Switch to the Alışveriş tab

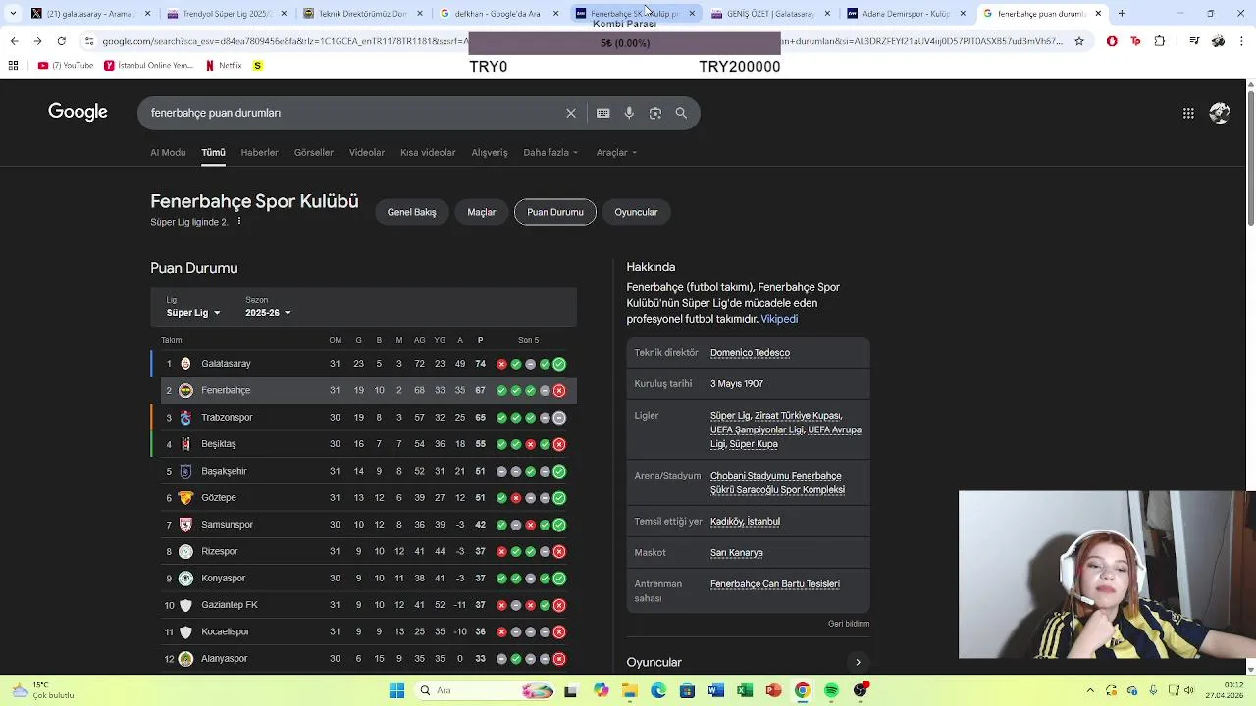[490, 153]
